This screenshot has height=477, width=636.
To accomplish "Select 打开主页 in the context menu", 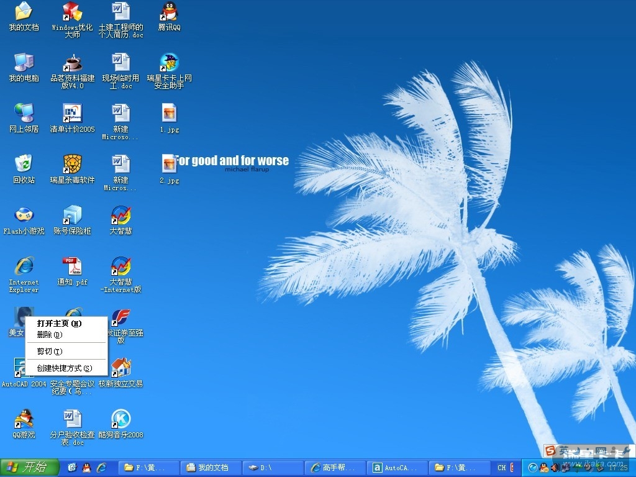I will [x=59, y=324].
